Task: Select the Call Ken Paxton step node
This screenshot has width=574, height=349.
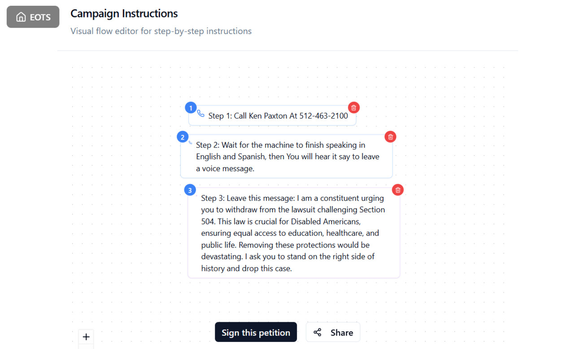Action: coord(272,115)
